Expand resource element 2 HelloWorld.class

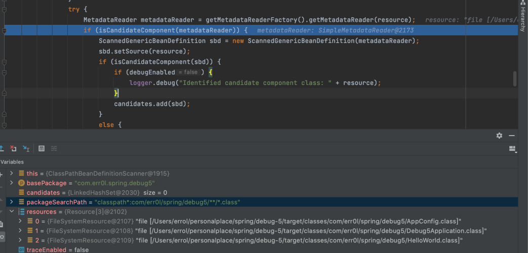click(x=20, y=240)
